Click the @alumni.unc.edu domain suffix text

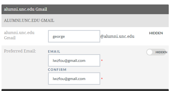[x=117, y=37]
